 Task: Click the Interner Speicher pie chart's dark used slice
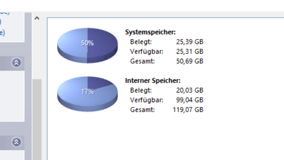98,82
